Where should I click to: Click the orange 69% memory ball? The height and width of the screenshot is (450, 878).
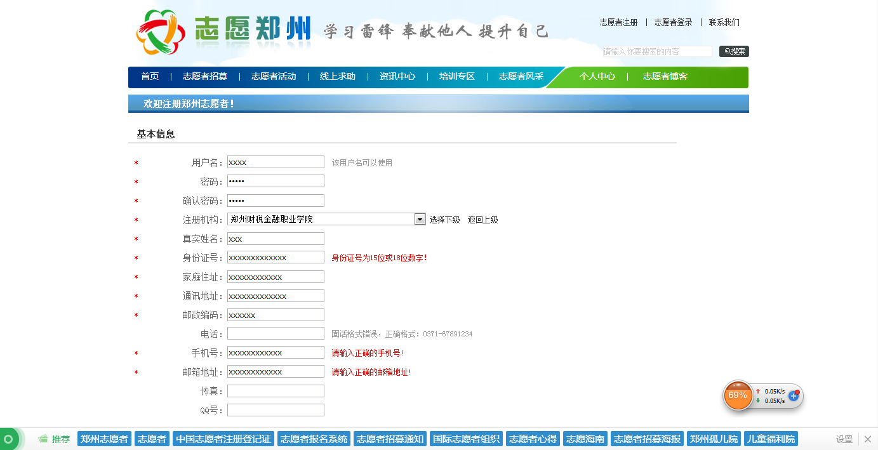point(738,395)
